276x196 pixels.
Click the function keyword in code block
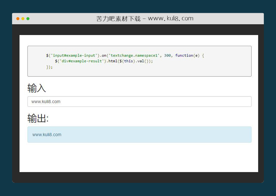pos(184,56)
